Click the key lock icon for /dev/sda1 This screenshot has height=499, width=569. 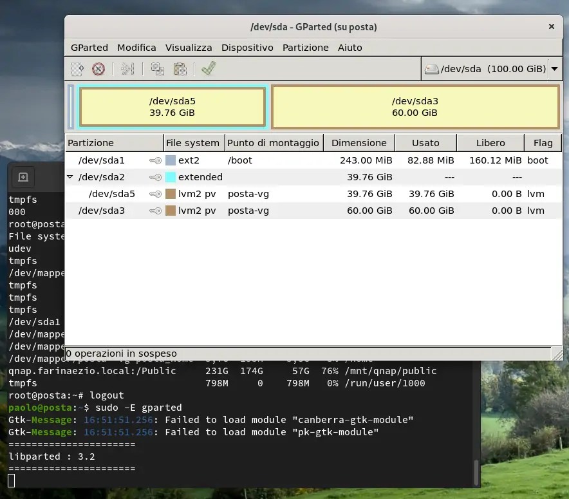pos(155,160)
